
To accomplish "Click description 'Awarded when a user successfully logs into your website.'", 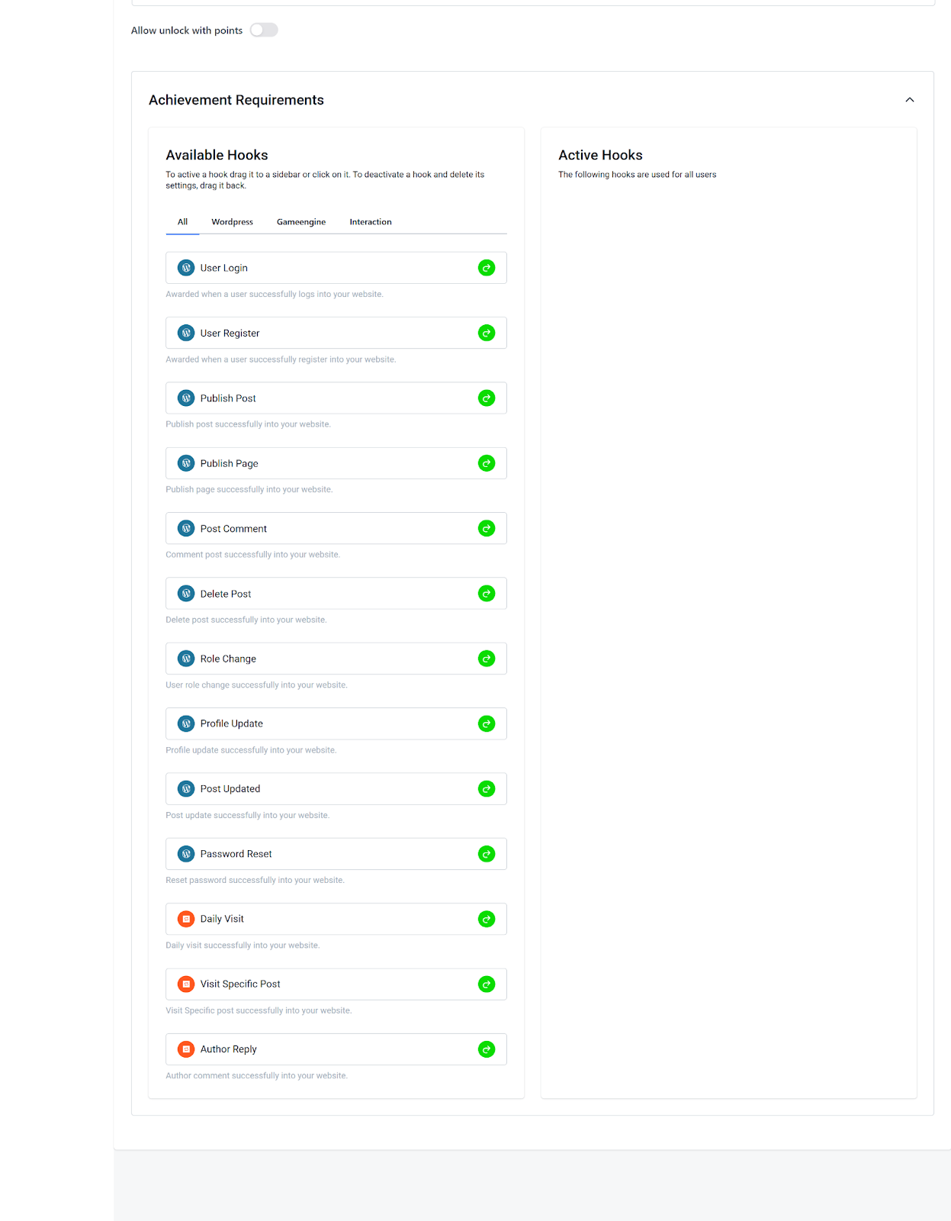I will pos(275,295).
